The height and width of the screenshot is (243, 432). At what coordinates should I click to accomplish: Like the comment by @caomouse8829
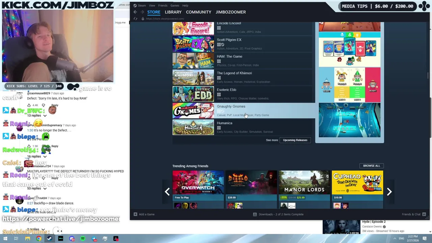(29, 105)
